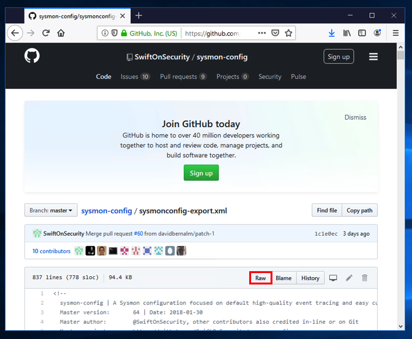412x339 pixels.
Task: Open Firefox account avatar icon
Action: coord(377,33)
